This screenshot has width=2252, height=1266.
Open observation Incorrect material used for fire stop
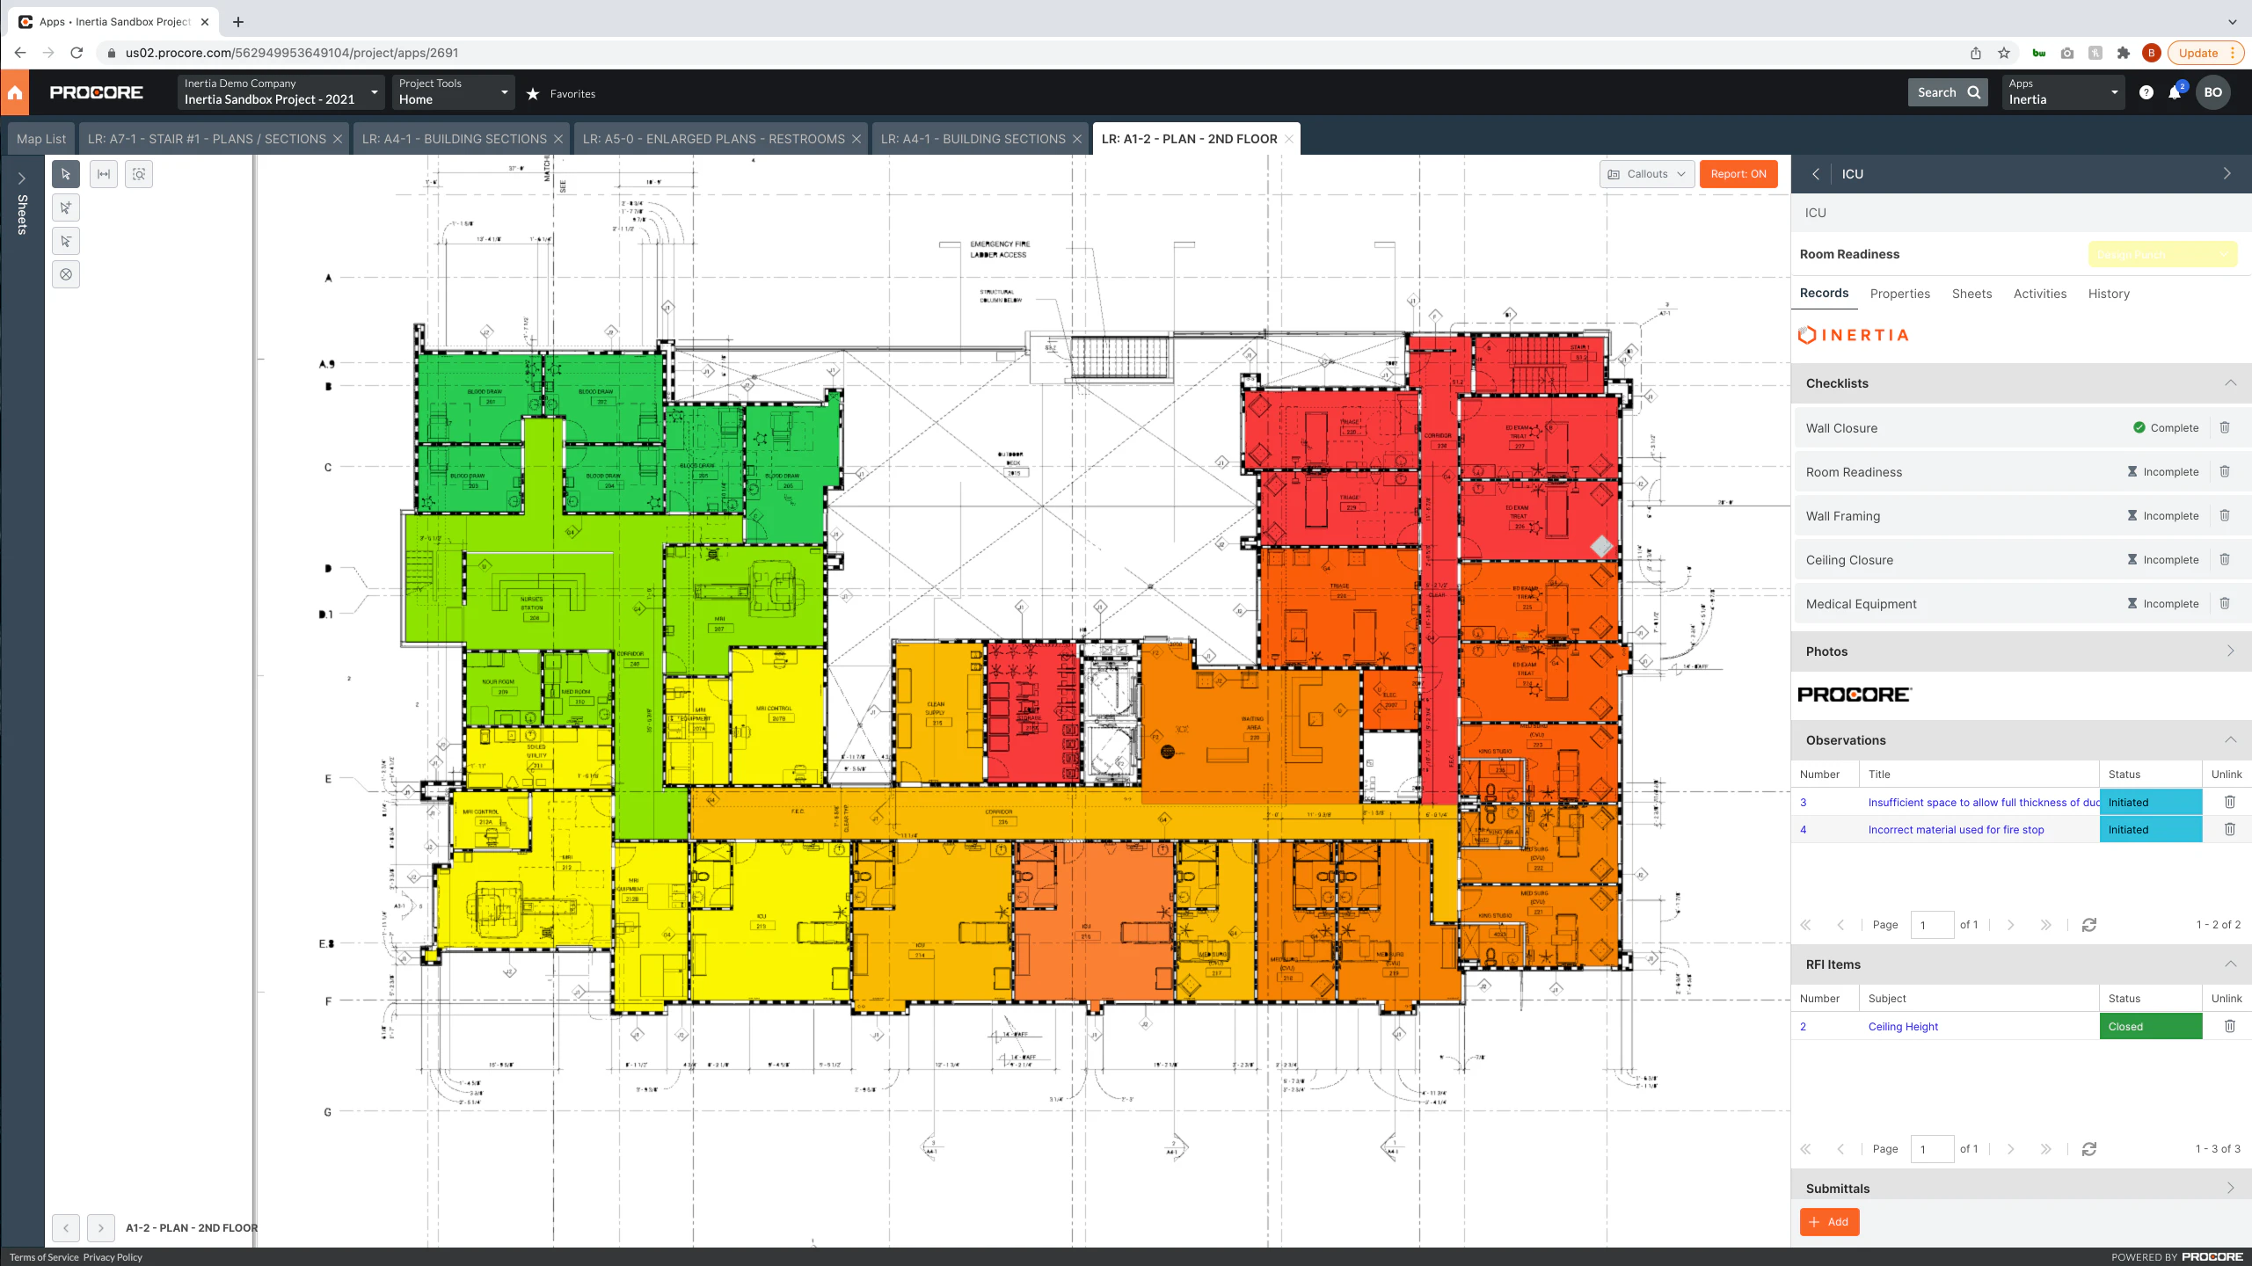click(1956, 829)
